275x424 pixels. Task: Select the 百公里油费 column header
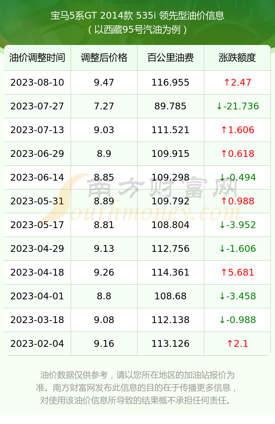coord(170,58)
